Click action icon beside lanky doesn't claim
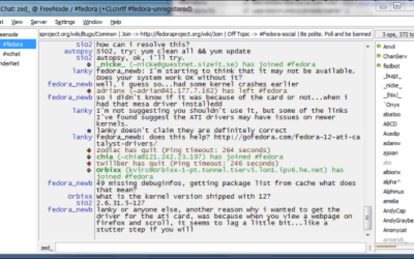Screen dimensions: 414x259 point(89,131)
